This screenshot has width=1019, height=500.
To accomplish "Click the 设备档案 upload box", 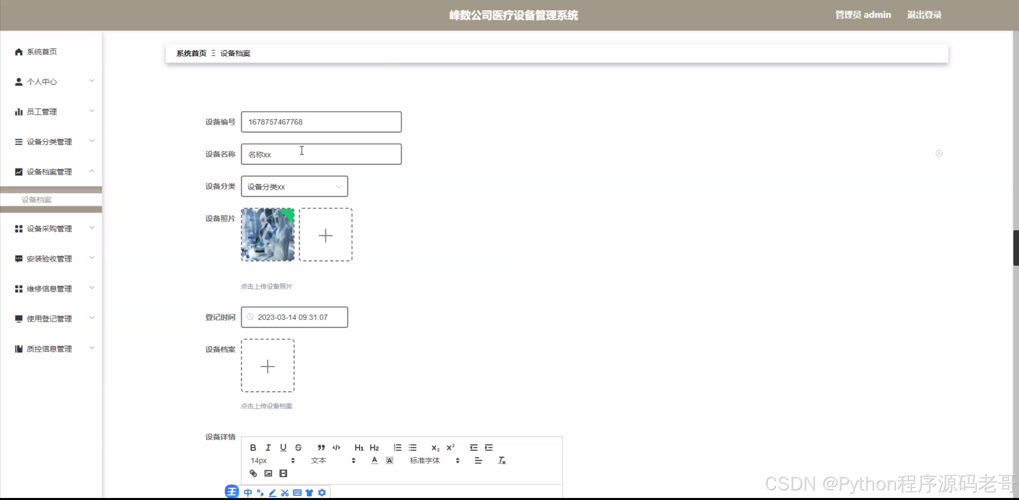I will coord(268,366).
